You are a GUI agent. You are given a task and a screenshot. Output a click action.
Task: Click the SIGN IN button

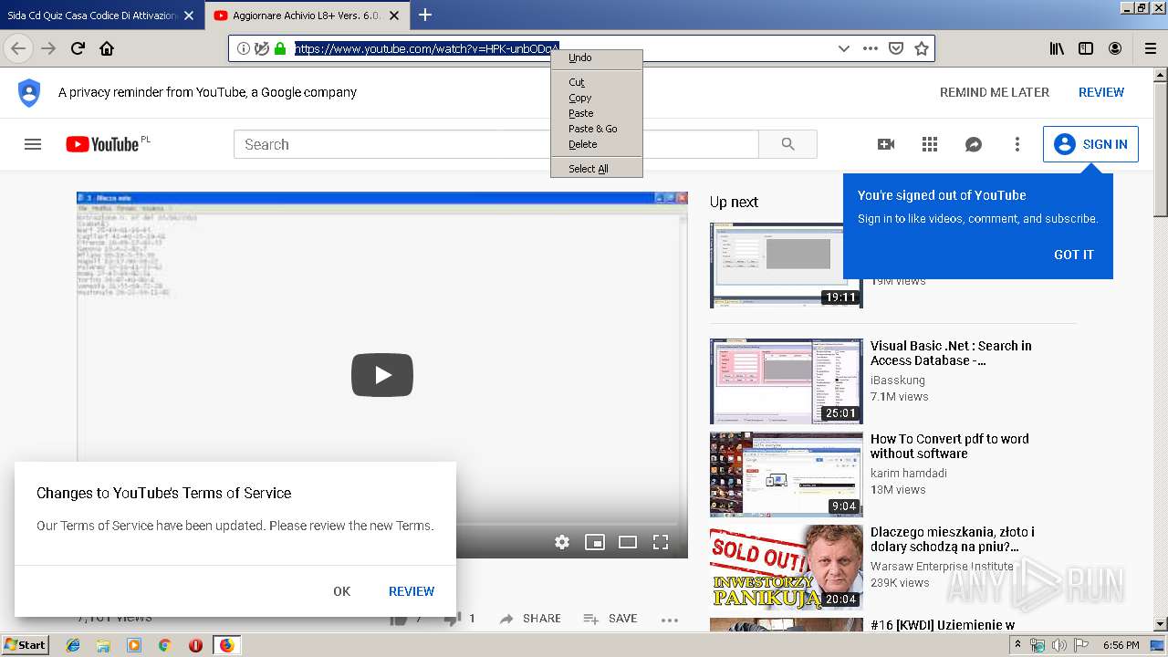(x=1090, y=144)
